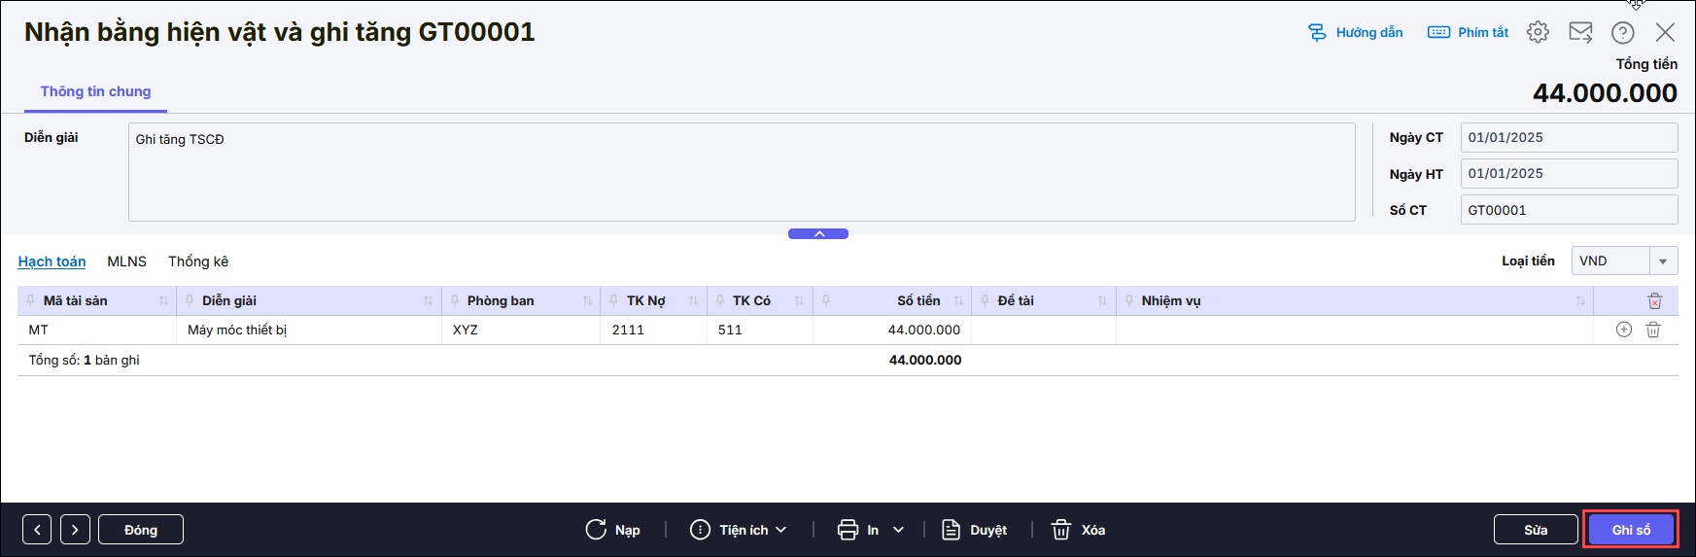Click the delete-all icon in table header
Image resolution: width=1696 pixels, height=557 pixels.
pyautogui.click(x=1654, y=301)
